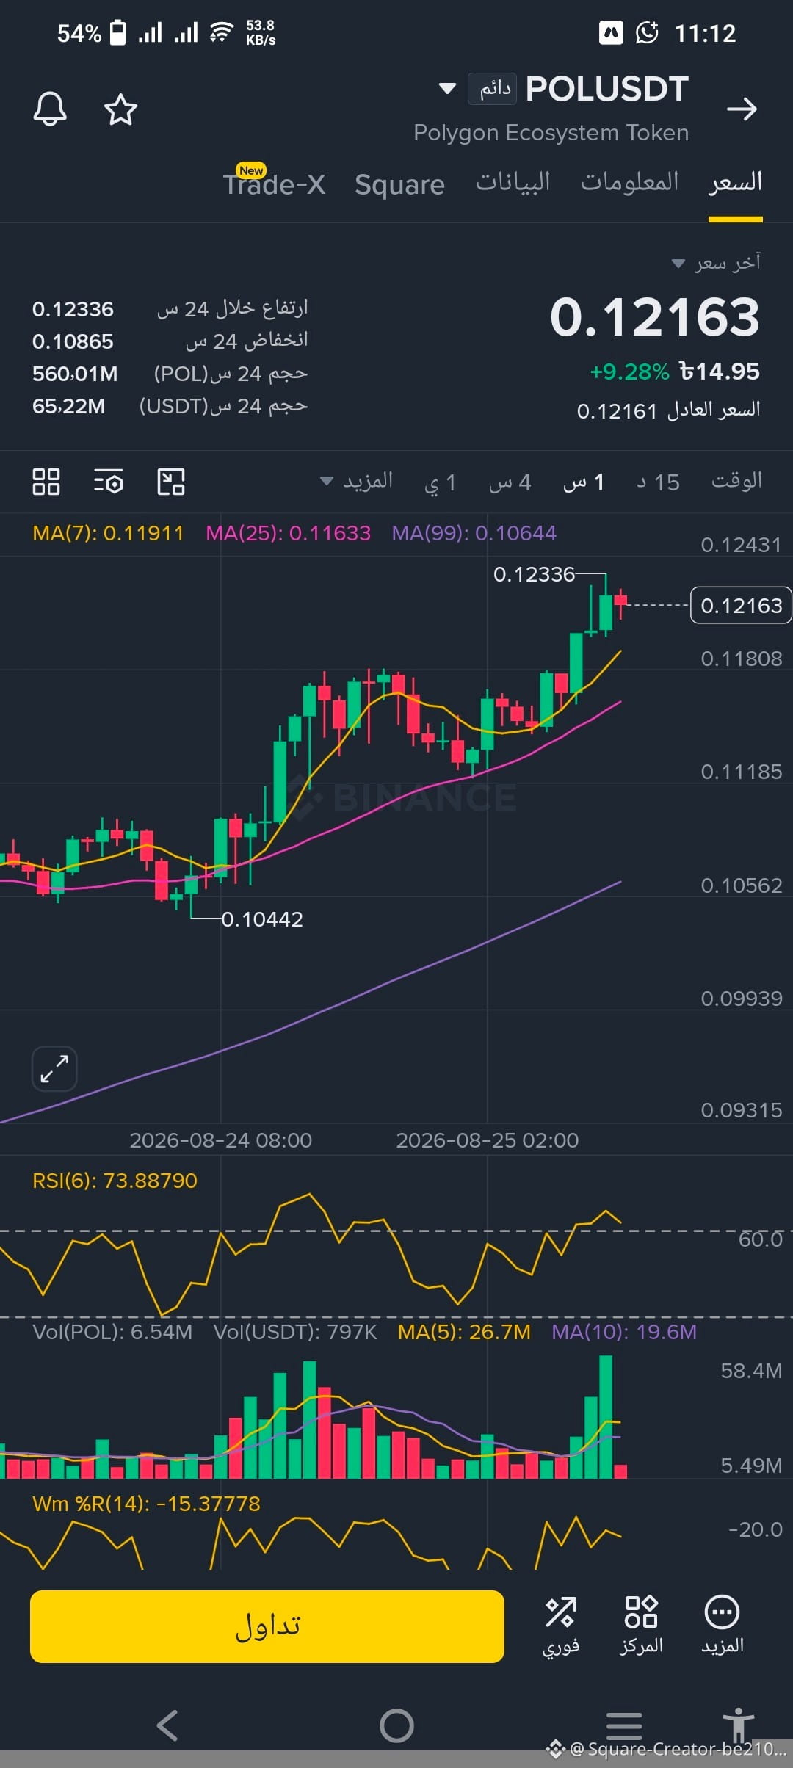Switch to the Square tab

click(399, 184)
